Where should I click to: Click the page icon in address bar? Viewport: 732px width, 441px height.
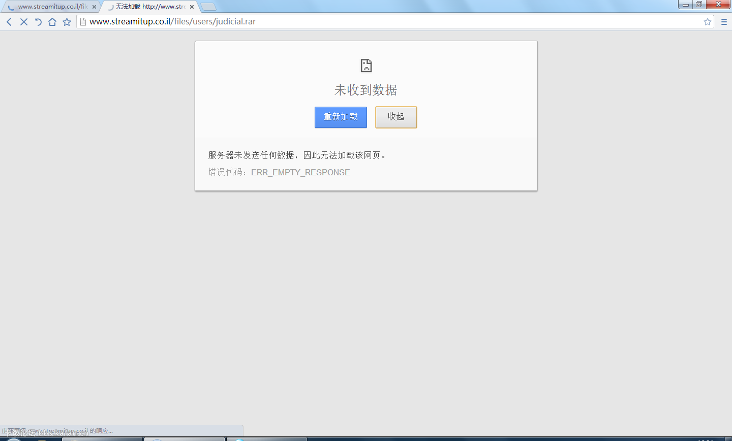pyautogui.click(x=83, y=22)
